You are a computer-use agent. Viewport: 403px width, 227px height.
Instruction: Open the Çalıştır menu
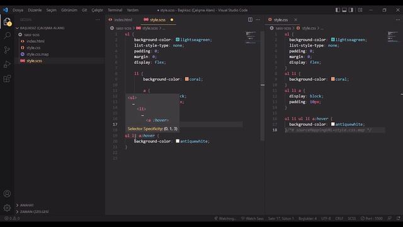(x=97, y=10)
